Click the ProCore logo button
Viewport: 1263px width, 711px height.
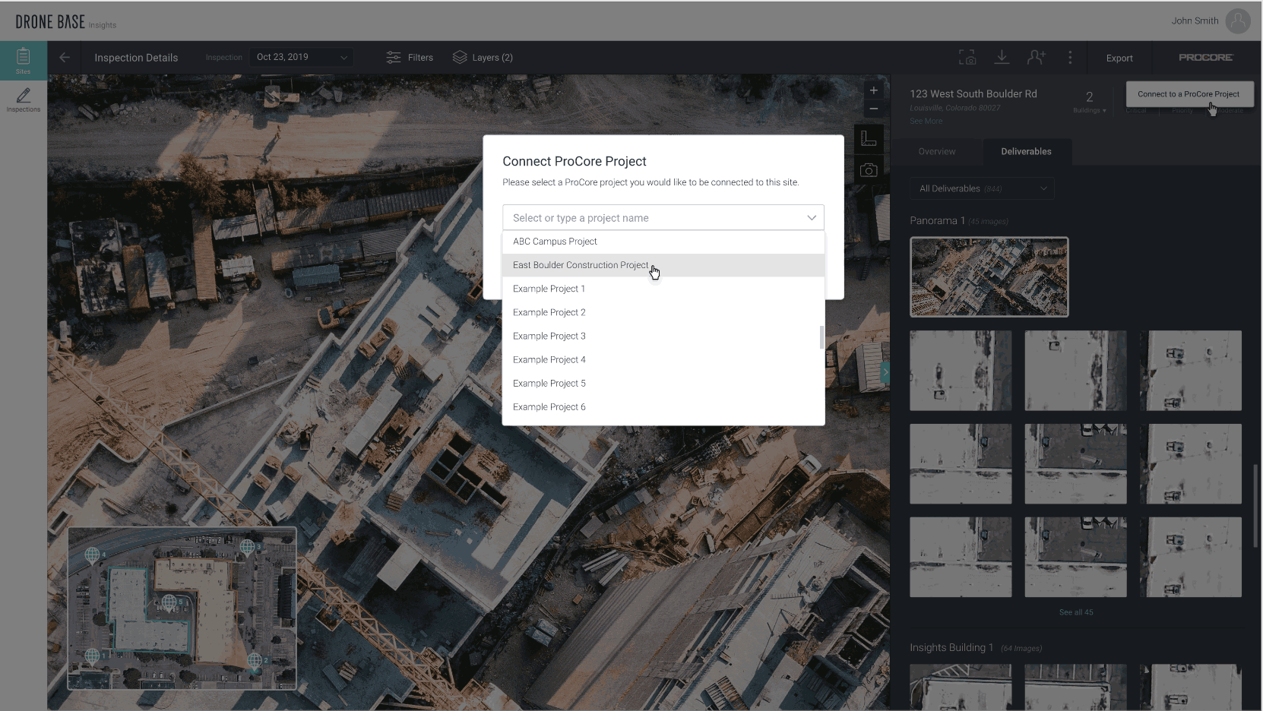pyautogui.click(x=1206, y=58)
